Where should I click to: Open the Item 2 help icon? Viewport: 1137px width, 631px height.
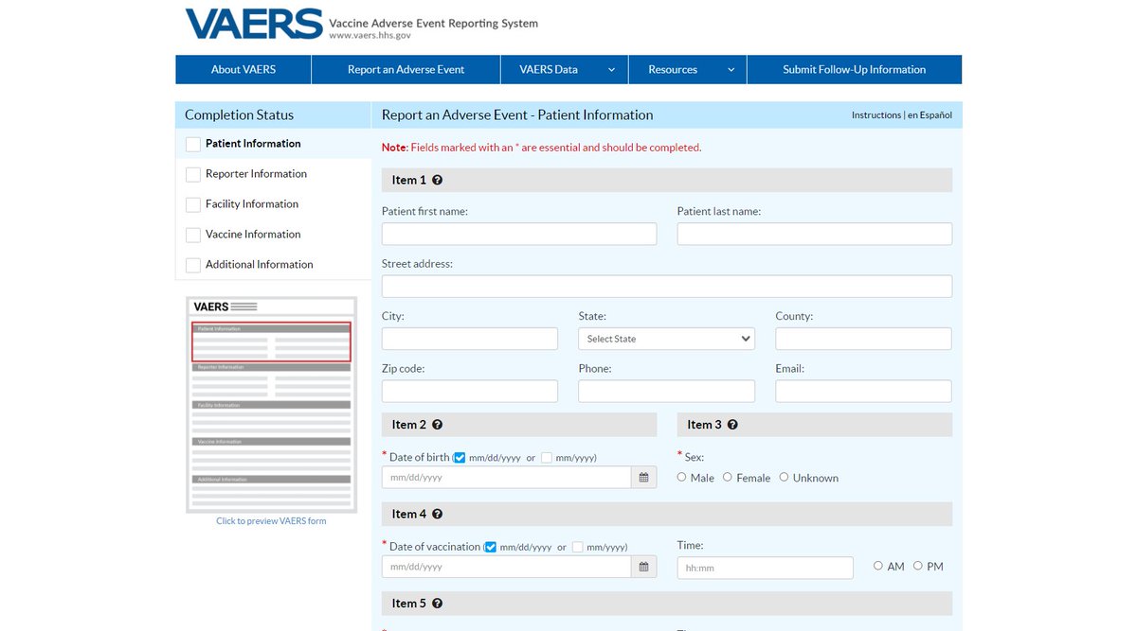click(437, 425)
